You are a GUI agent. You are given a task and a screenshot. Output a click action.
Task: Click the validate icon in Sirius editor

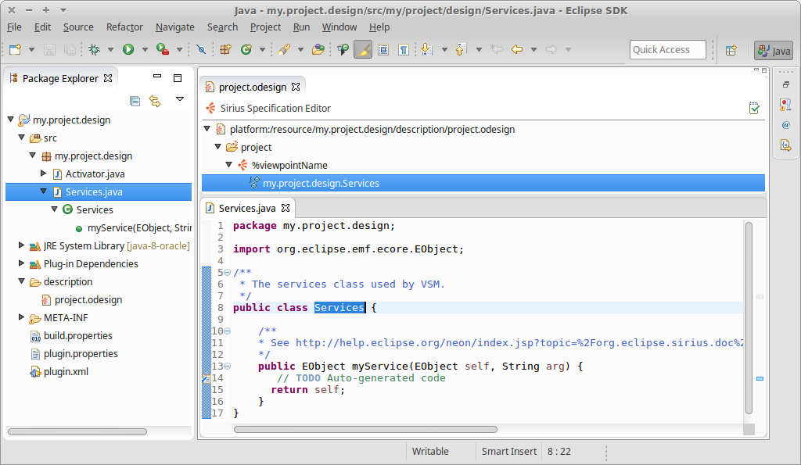point(754,109)
